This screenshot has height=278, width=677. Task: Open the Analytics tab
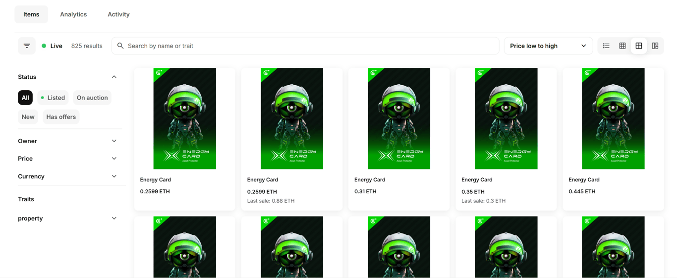click(x=73, y=14)
